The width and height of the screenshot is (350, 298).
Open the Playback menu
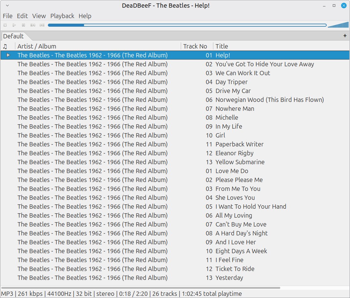click(62, 16)
